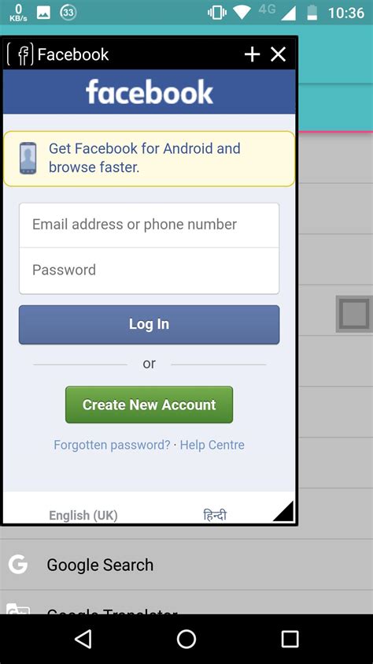
Task: Tap the Facebook bracket logo icon in title bar
Action: click(20, 54)
